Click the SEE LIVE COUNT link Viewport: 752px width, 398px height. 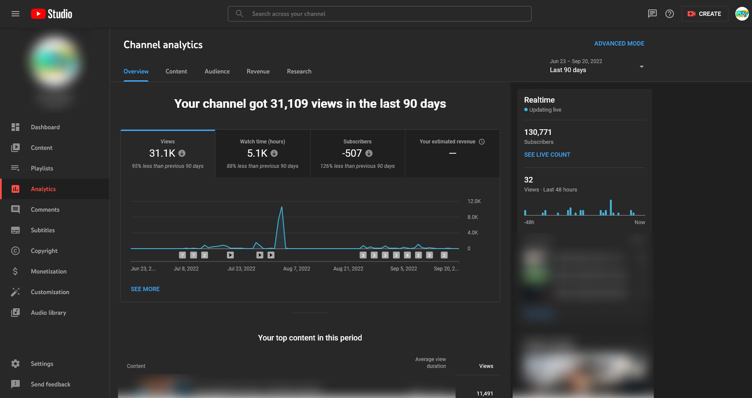click(547, 155)
